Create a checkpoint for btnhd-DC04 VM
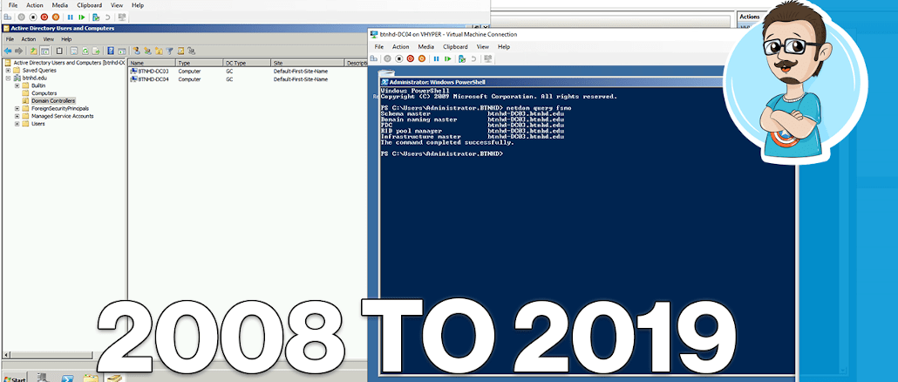The height and width of the screenshot is (382, 898). [462, 58]
